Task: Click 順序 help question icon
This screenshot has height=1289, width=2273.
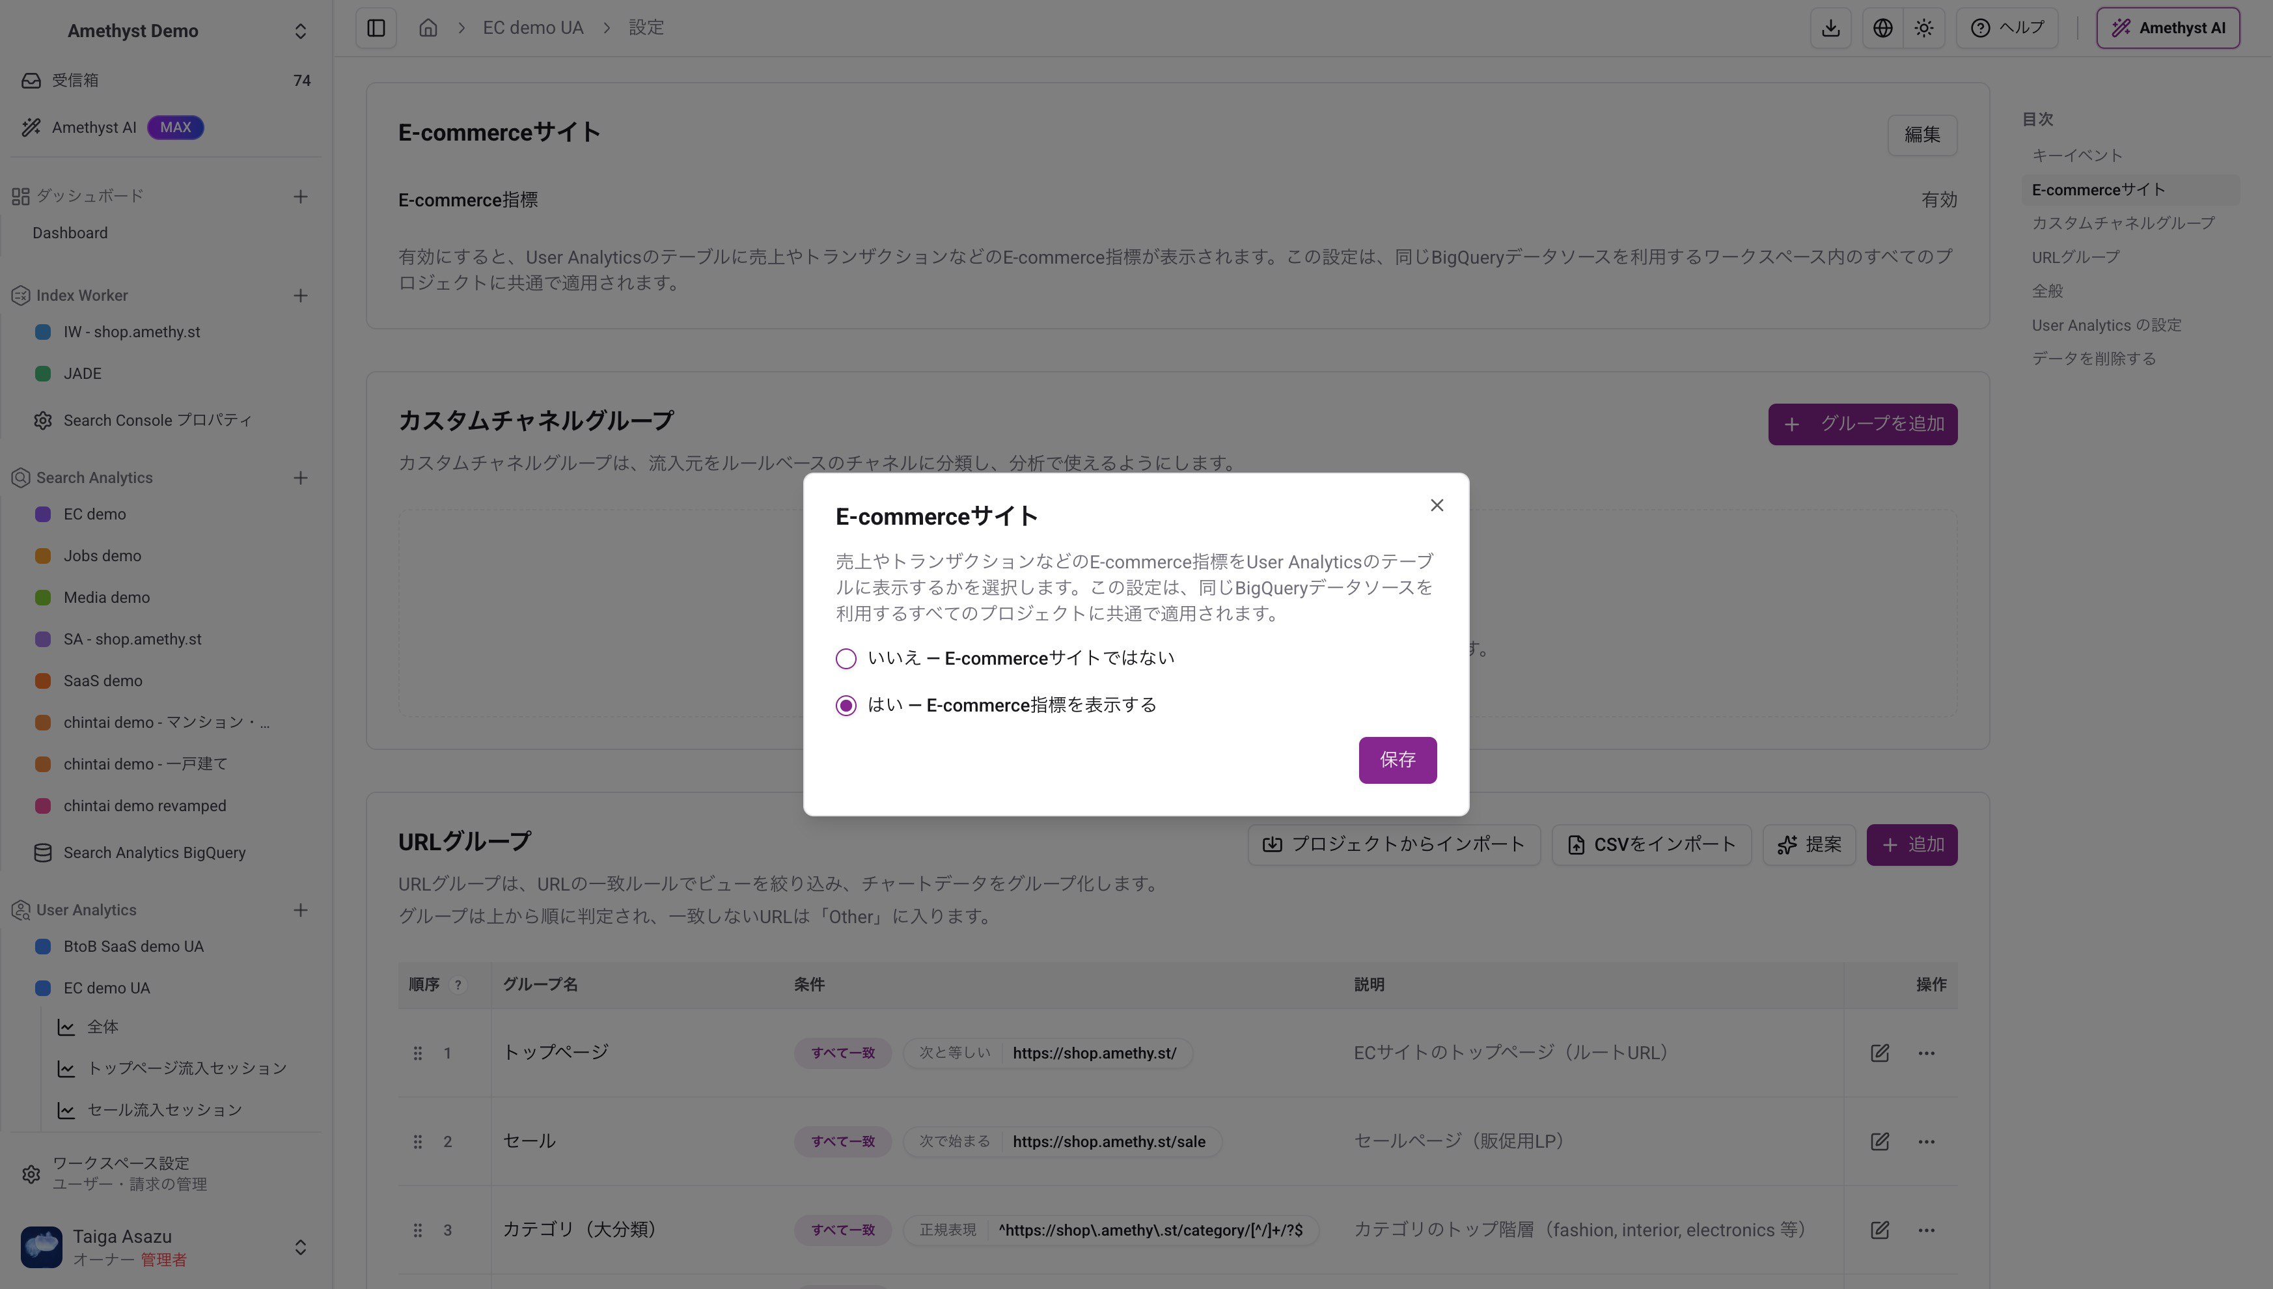Action: click(x=458, y=984)
